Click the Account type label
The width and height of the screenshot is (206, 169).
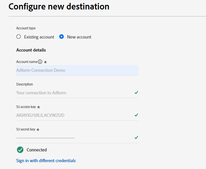[x=26, y=28]
